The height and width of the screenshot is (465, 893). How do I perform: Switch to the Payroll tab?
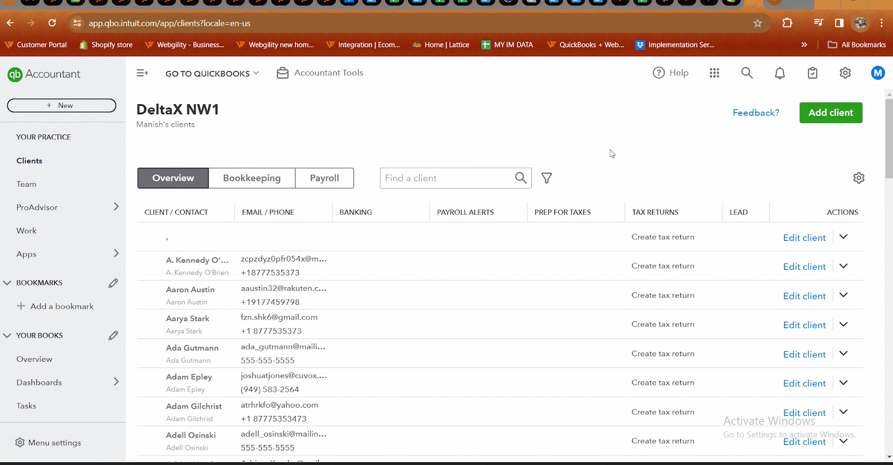point(324,178)
